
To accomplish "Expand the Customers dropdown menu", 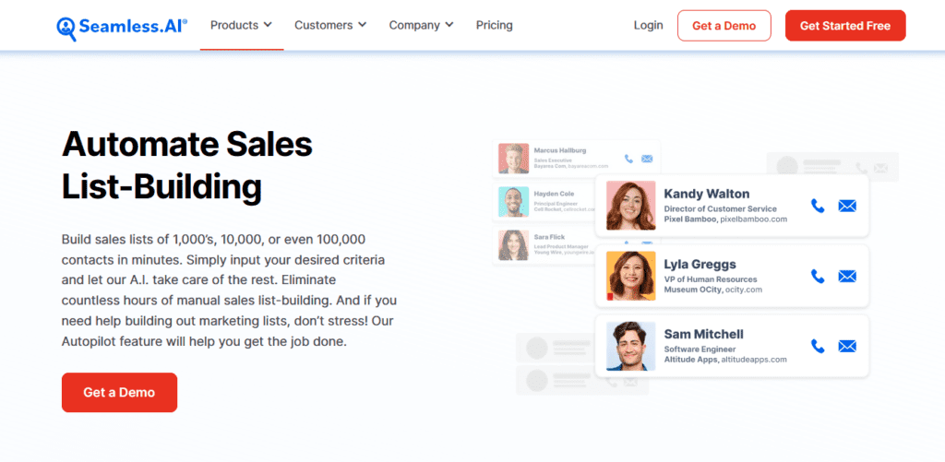I will pyautogui.click(x=329, y=25).
